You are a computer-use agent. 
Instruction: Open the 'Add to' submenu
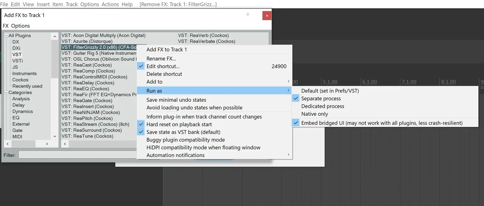point(215,82)
